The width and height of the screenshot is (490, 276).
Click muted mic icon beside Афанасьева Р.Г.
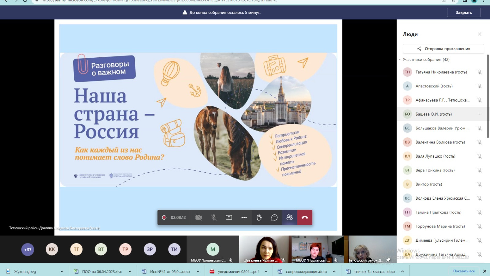click(479, 100)
